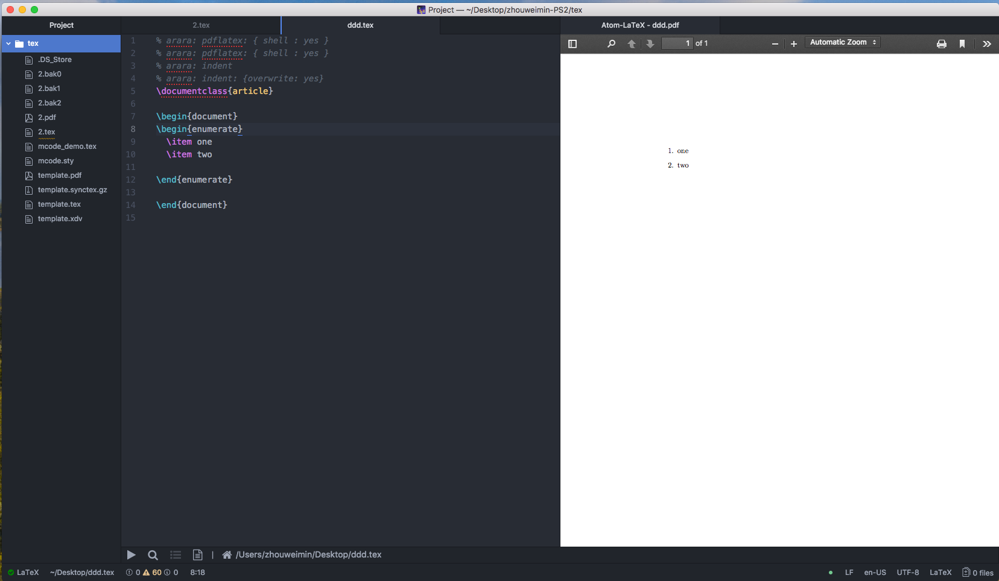Click the warnings indicator showing 60
999x581 pixels.
click(151, 573)
